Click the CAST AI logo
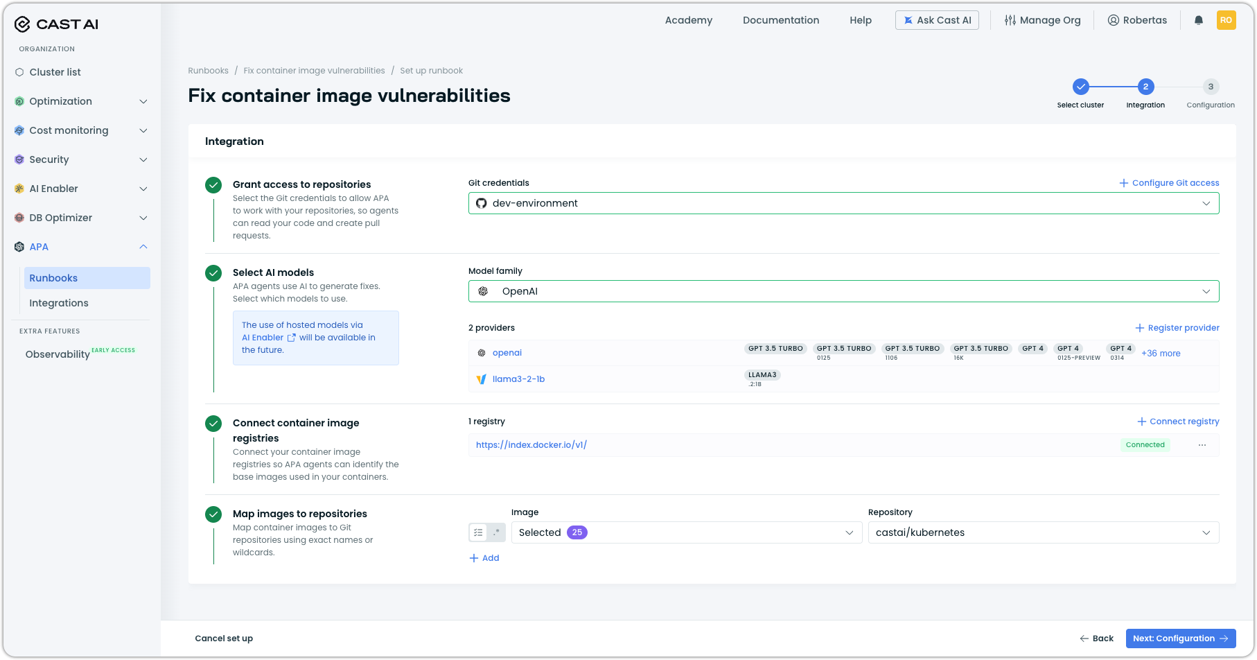 coord(56,24)
